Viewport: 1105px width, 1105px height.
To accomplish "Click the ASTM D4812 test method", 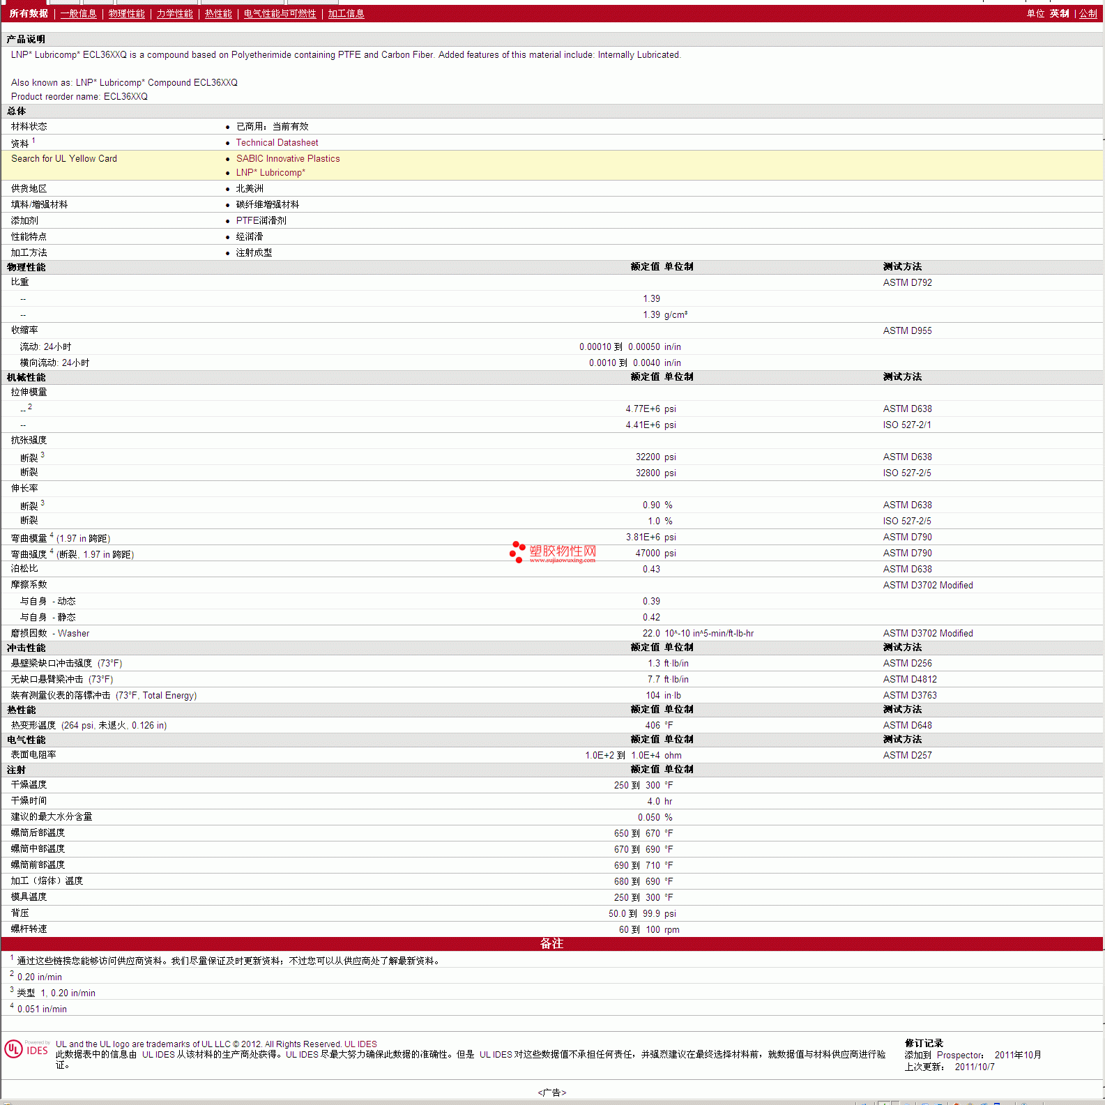I will [910, 680].
